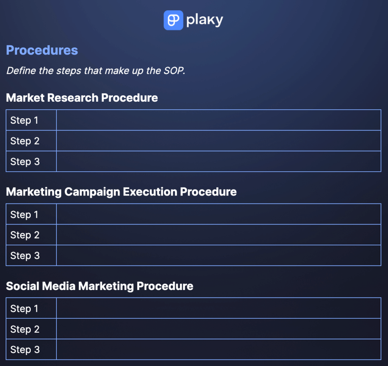Select Step 2 label in Marketing Campaign table

tap(25, 235)
